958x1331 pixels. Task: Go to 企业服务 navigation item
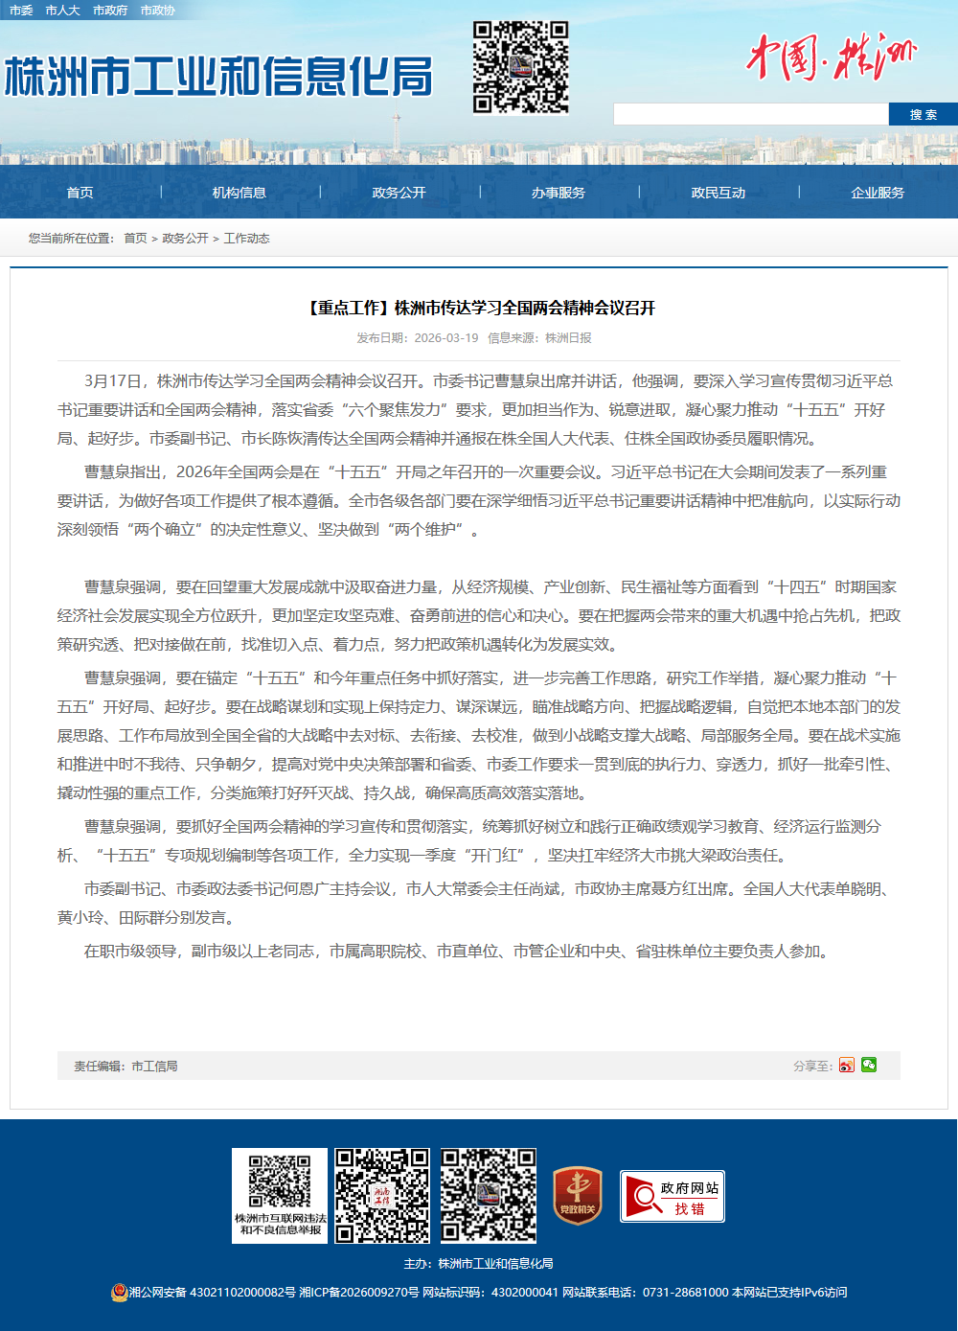coord(878,193)
